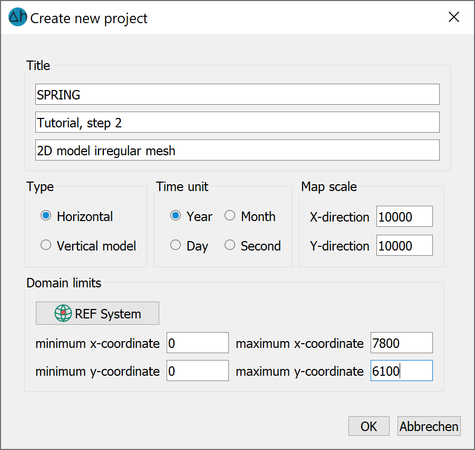Click the minimum y-coordinate field
Screen dimensions: 475x450
(x=198, y=371)
